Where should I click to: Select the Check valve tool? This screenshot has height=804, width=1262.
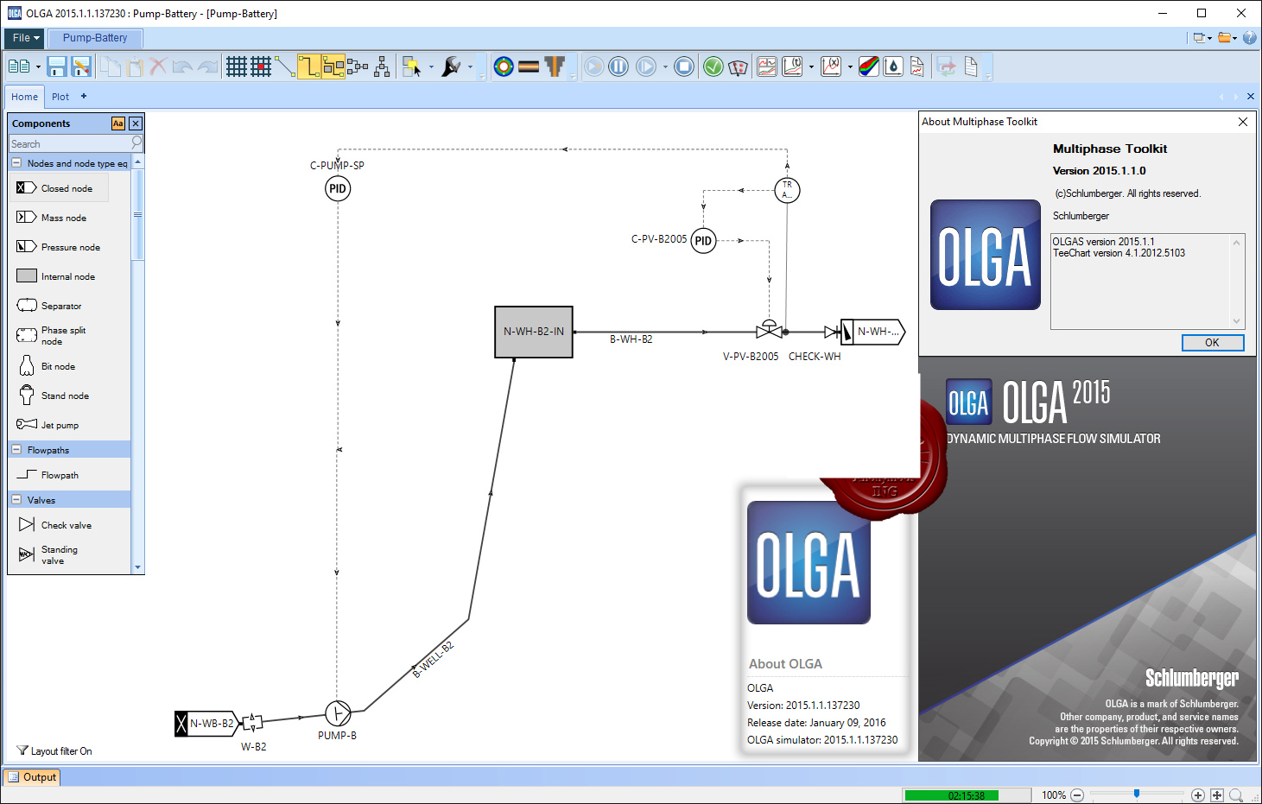tap(65, 524)
